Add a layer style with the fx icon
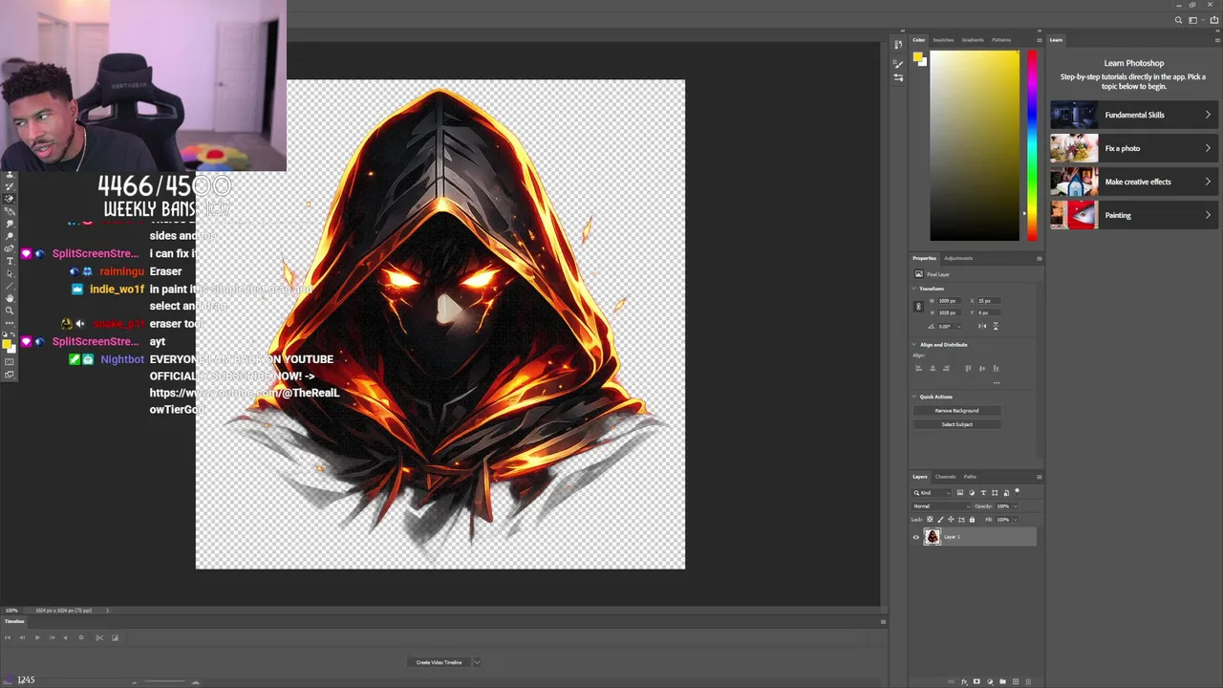 click(964, 681)
